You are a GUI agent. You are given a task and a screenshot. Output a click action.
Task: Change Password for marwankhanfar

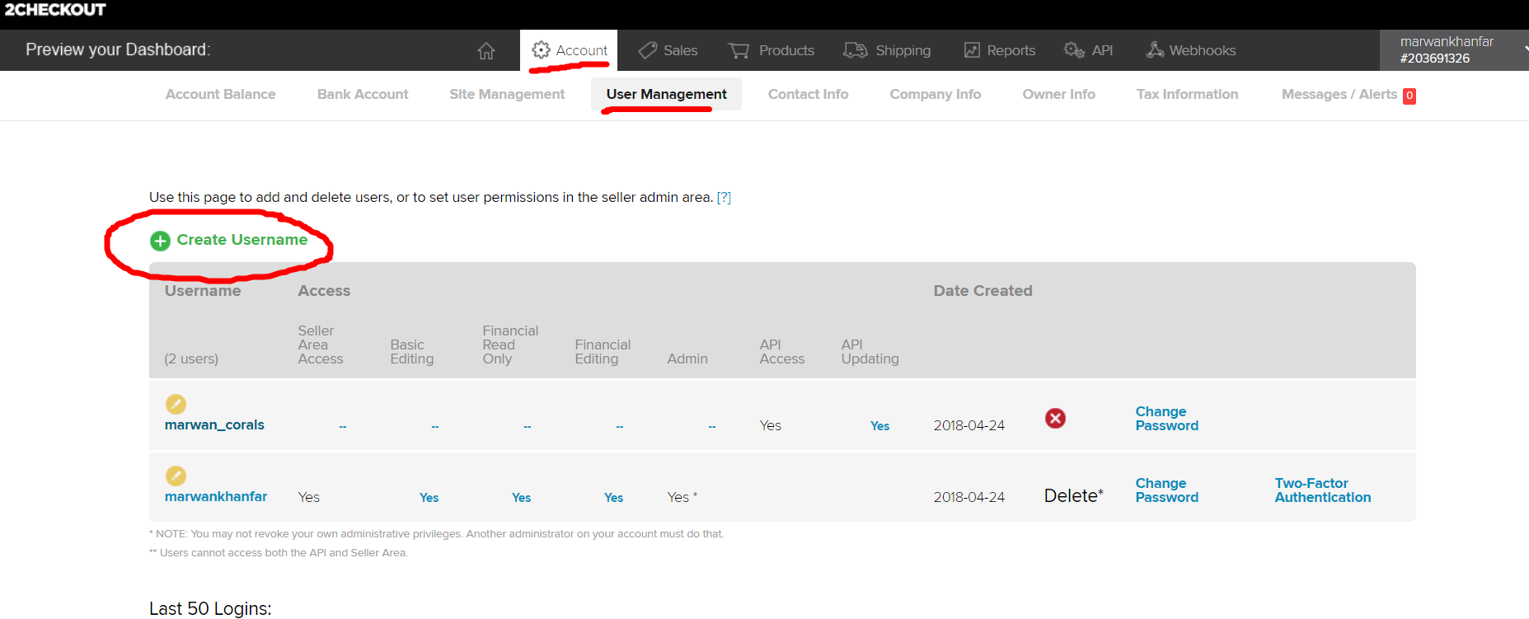coord(1167,490)
